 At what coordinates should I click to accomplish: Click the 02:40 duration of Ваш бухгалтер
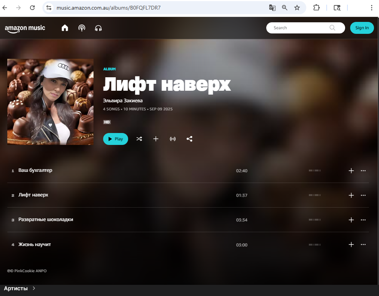242,171
